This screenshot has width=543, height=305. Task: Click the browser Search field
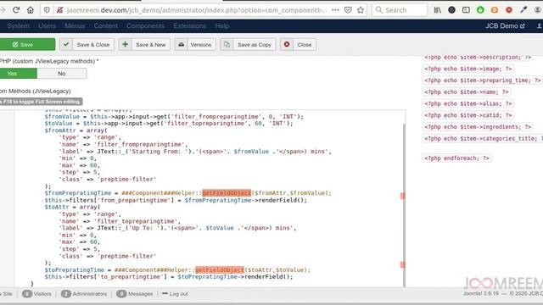pos(400,10)
